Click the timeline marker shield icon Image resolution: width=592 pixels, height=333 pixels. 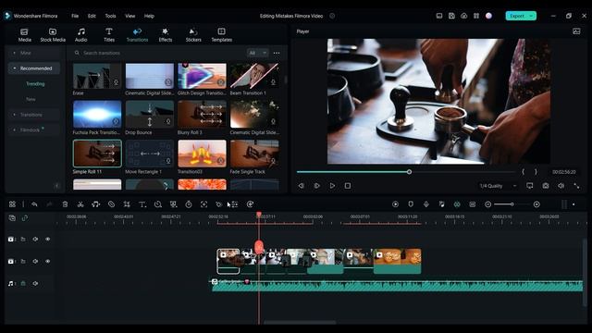pyautogui.click(x=411, y=204)
